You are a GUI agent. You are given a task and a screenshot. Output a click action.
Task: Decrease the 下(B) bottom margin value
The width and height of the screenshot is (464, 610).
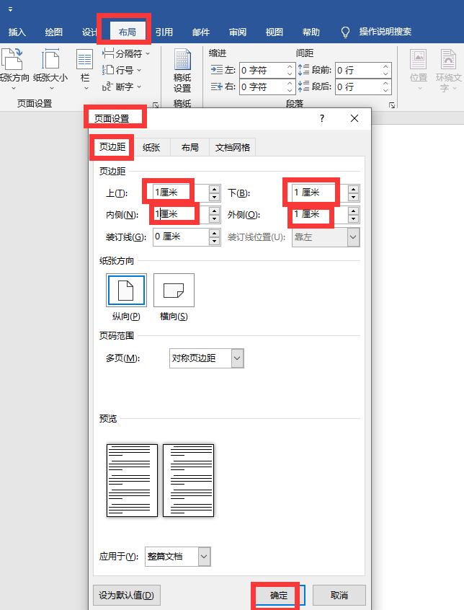(353, 198)
